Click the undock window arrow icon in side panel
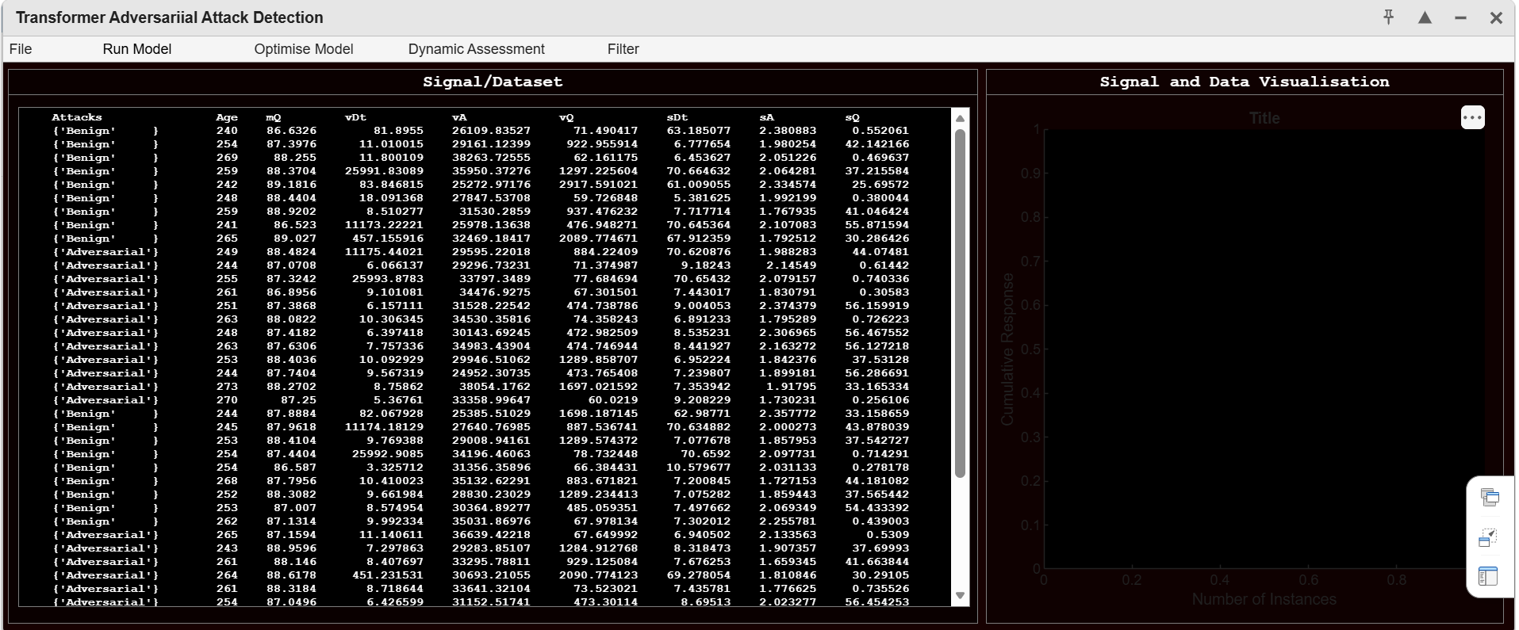Image resolution: width=1519 pixels, height=630 pixels. tap(1489, 538)
